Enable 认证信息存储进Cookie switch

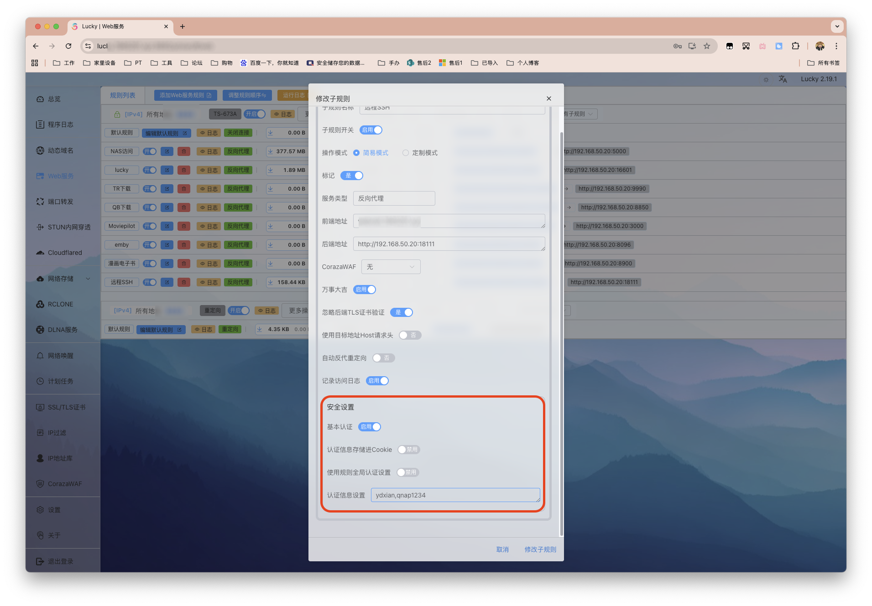(408, 450)
